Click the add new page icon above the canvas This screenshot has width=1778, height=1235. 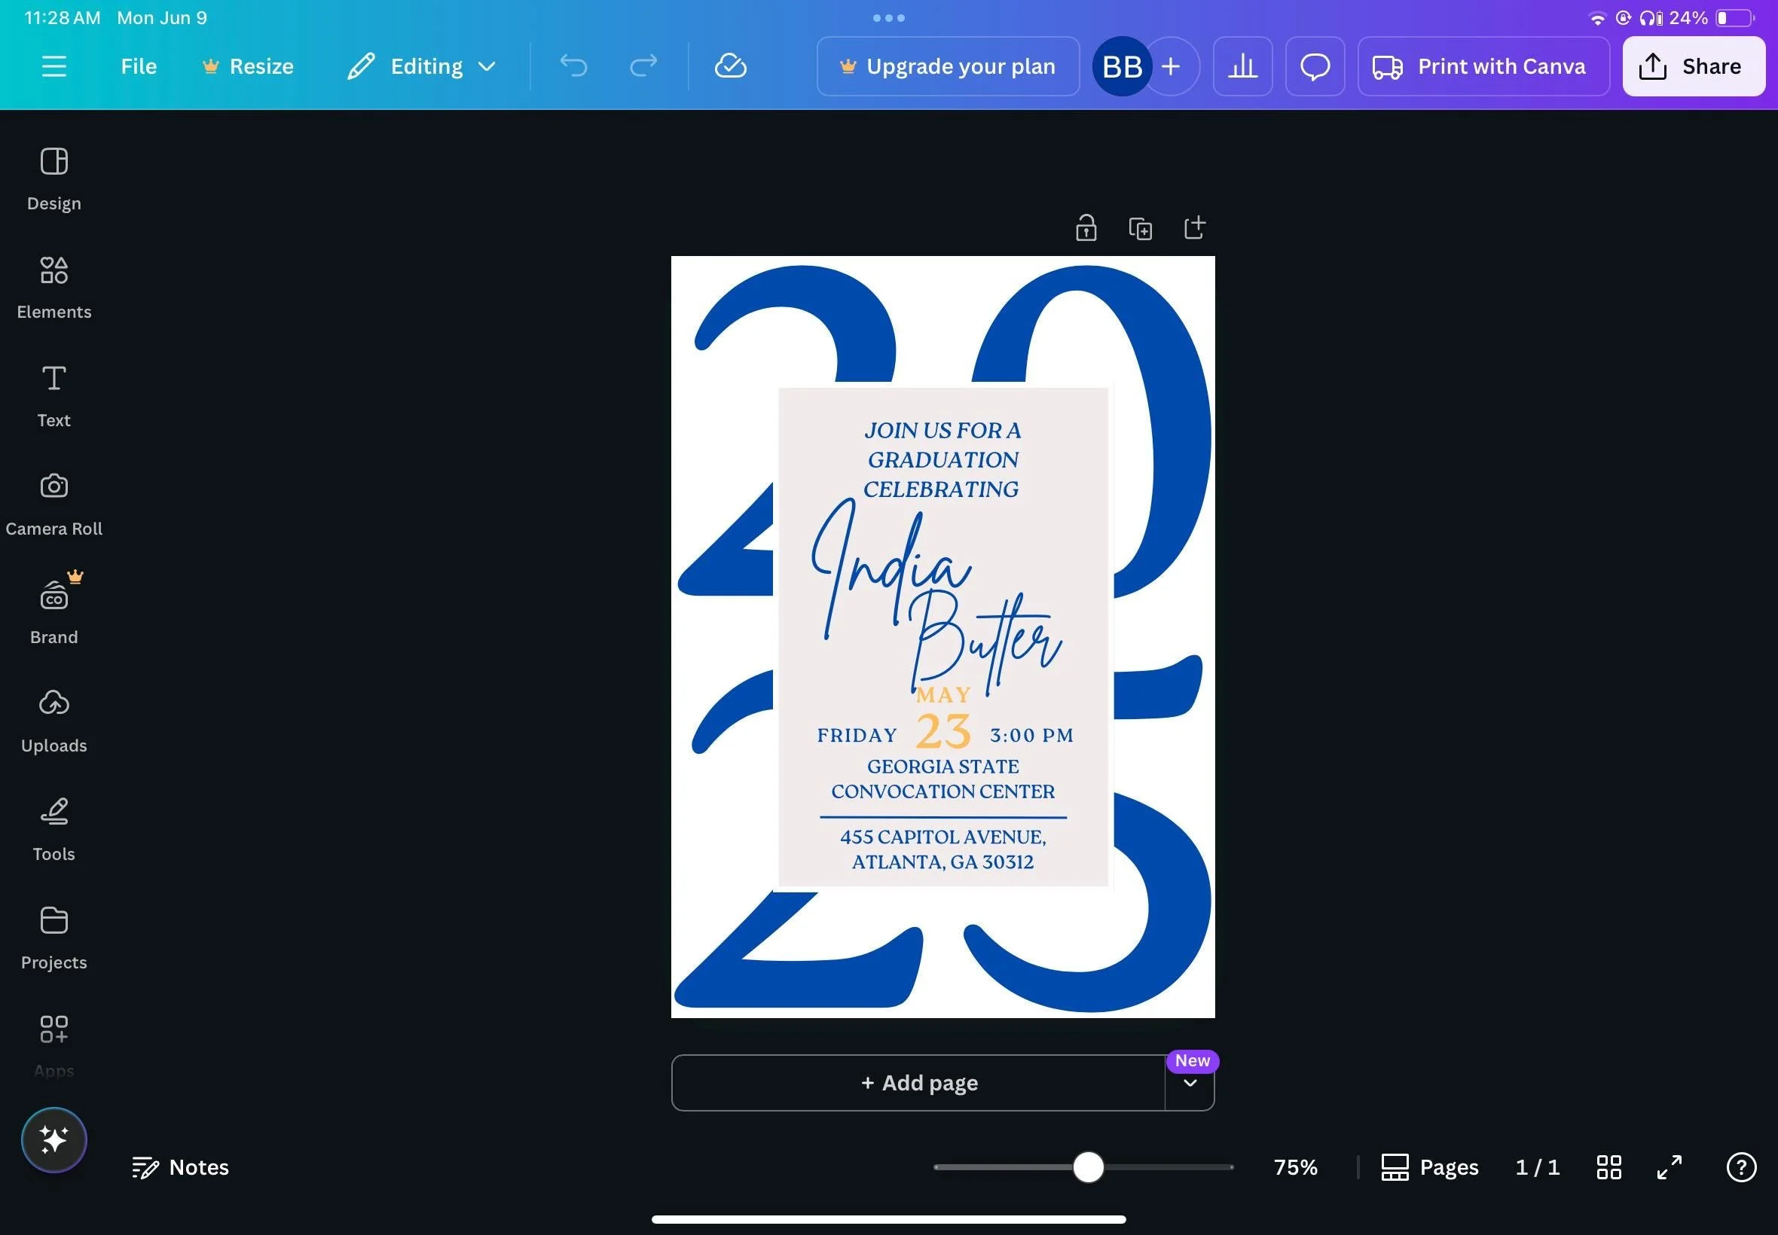tap(1194, 227)
